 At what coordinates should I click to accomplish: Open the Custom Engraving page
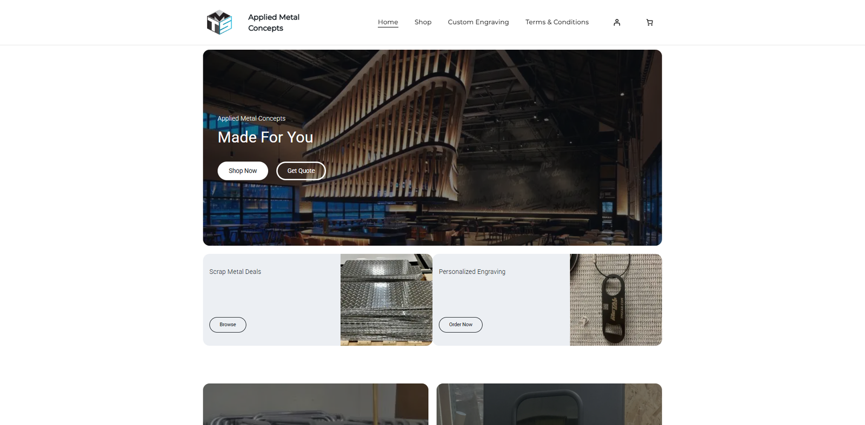[x=478, y=22]
